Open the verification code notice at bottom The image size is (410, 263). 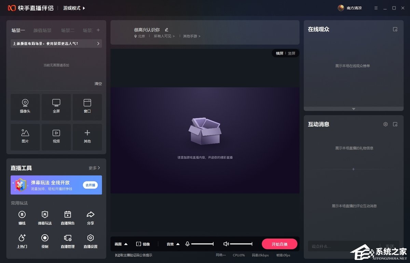134,255
